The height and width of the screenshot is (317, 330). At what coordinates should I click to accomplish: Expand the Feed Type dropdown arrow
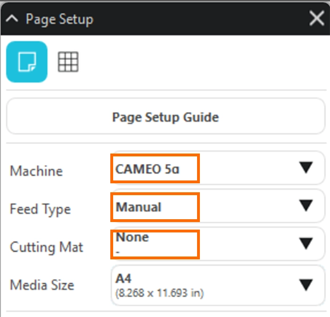pyautogui.click(x=306, y=206)
